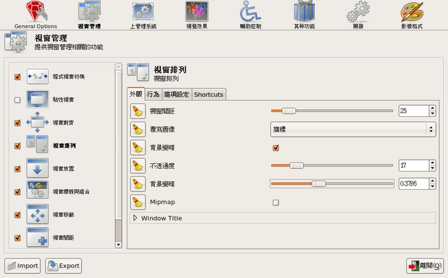Enable the 粘性視窗 plugin checkbox
Viewport: 448px width, 278px height.
point(17,100)
